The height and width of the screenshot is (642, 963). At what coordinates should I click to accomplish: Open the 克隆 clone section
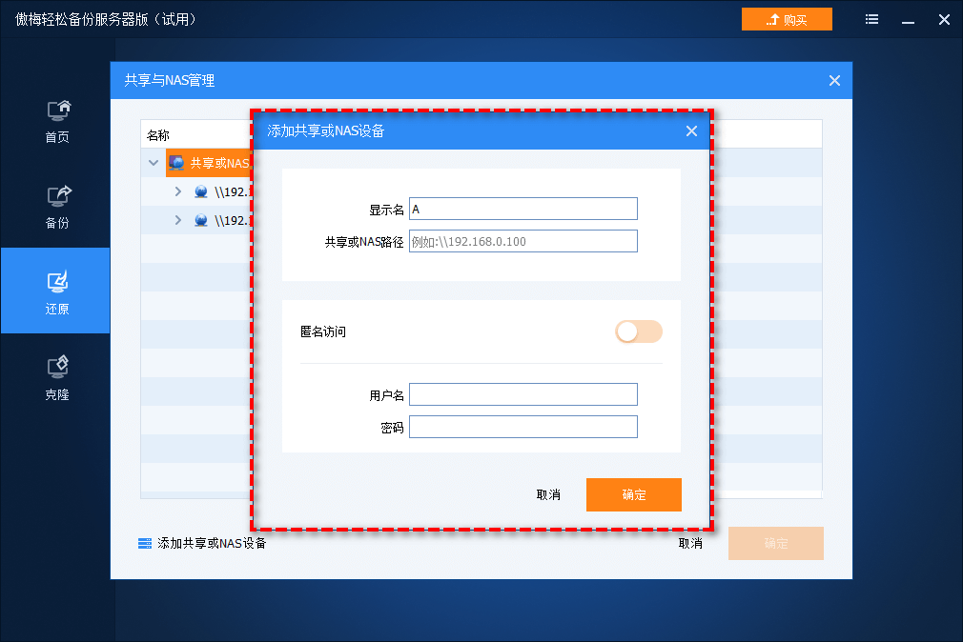pos(58,378)
